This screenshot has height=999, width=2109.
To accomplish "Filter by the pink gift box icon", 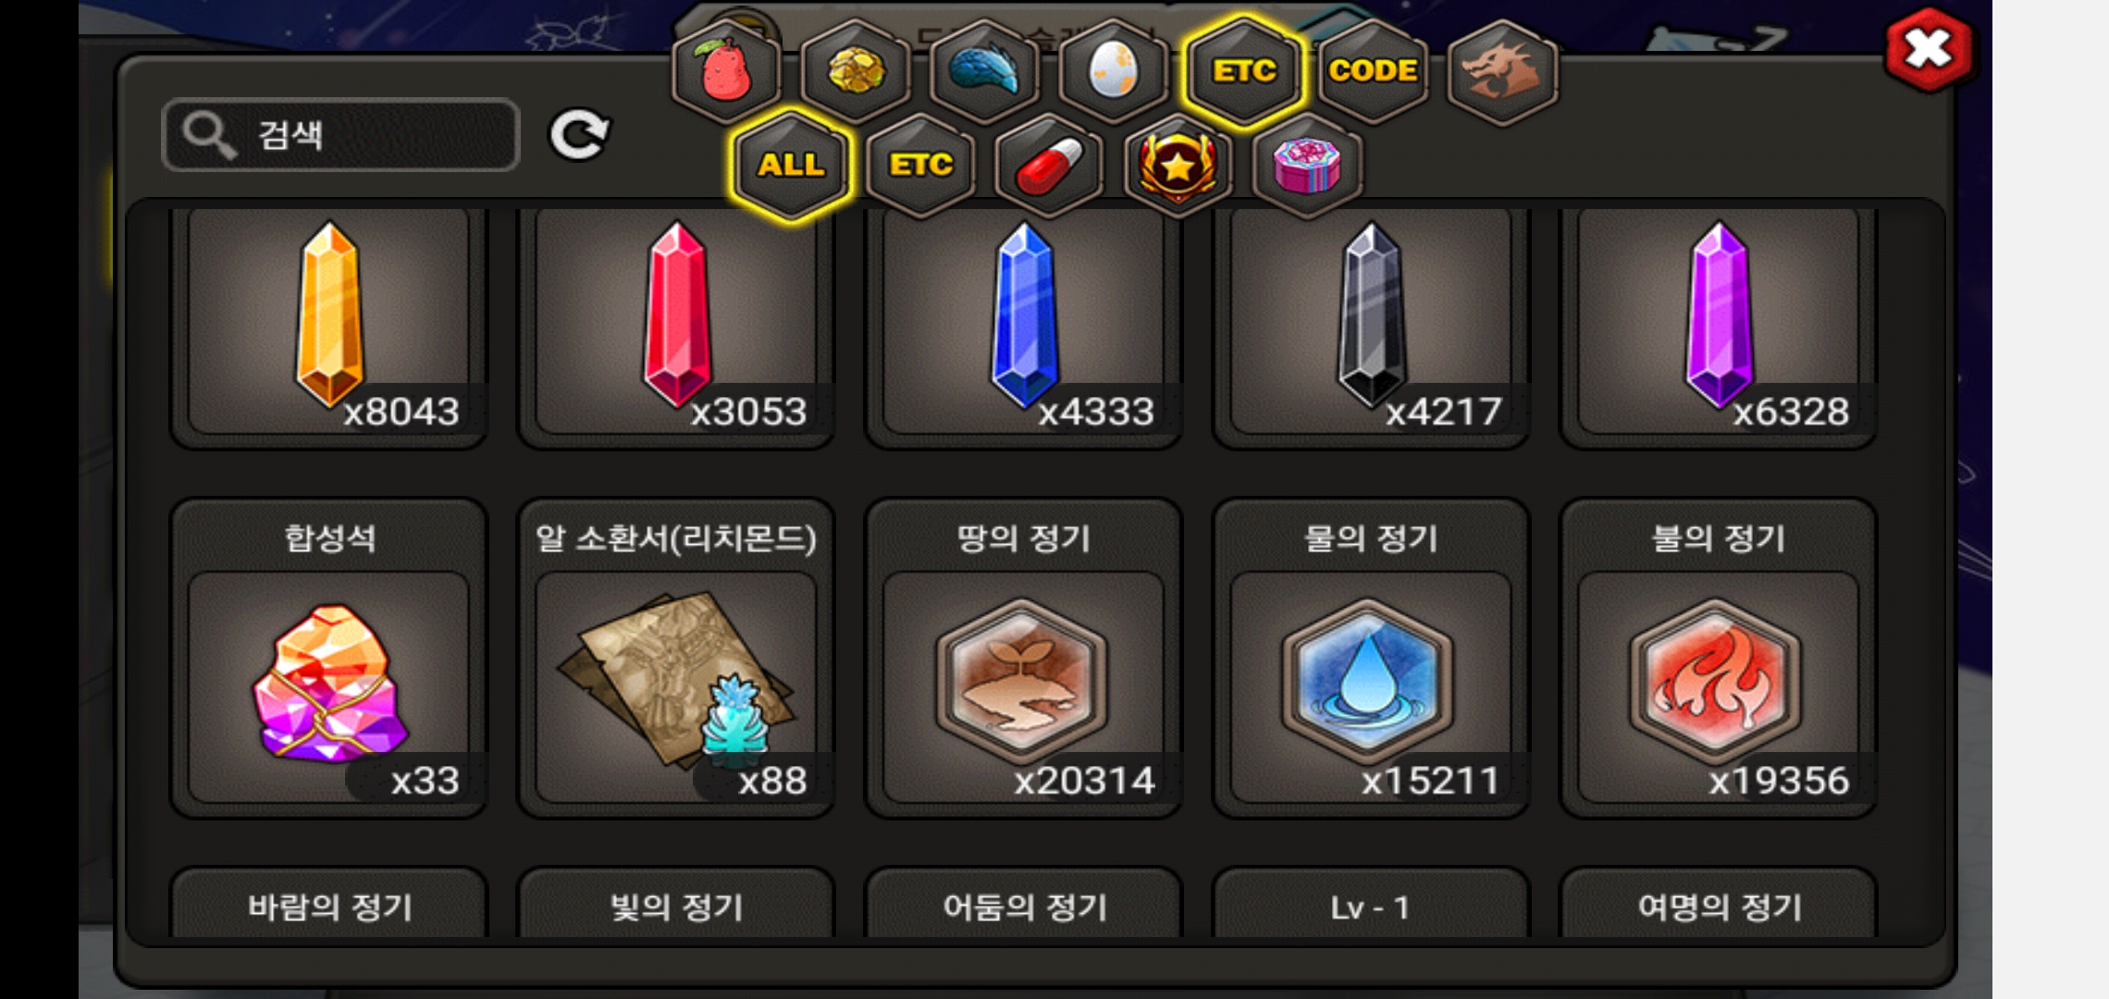I will (1307, 165).
